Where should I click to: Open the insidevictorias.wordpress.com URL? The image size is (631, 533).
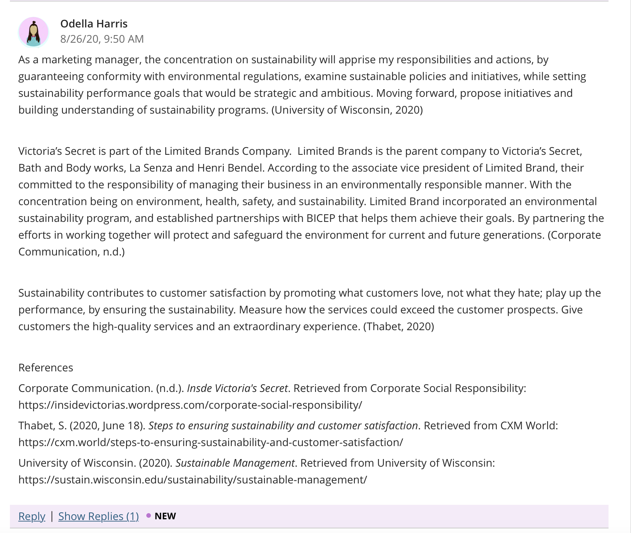pos(190,405)
